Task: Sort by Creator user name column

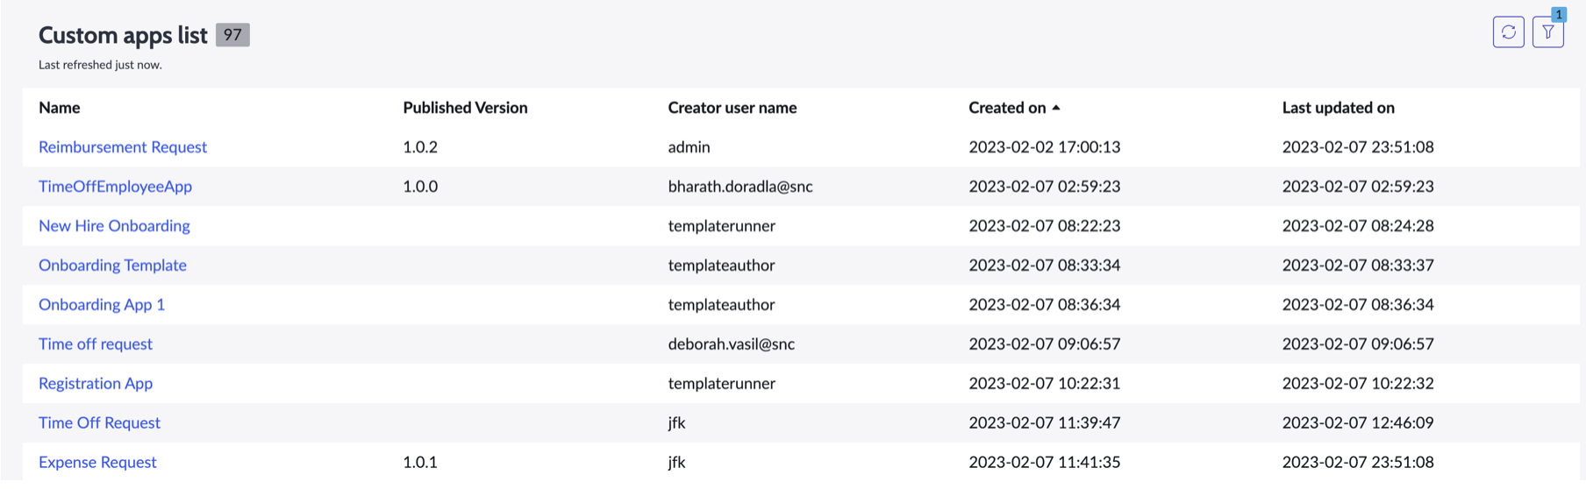Action: [732, 107]
